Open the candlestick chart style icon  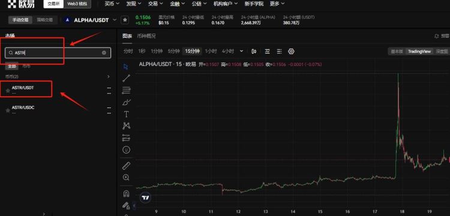click(254, 52)
